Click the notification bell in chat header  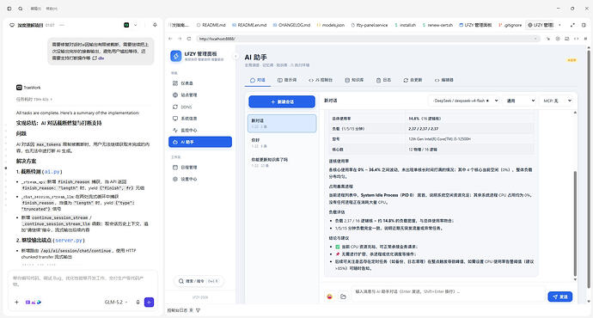pyautogui.click(x=155, y=25)
